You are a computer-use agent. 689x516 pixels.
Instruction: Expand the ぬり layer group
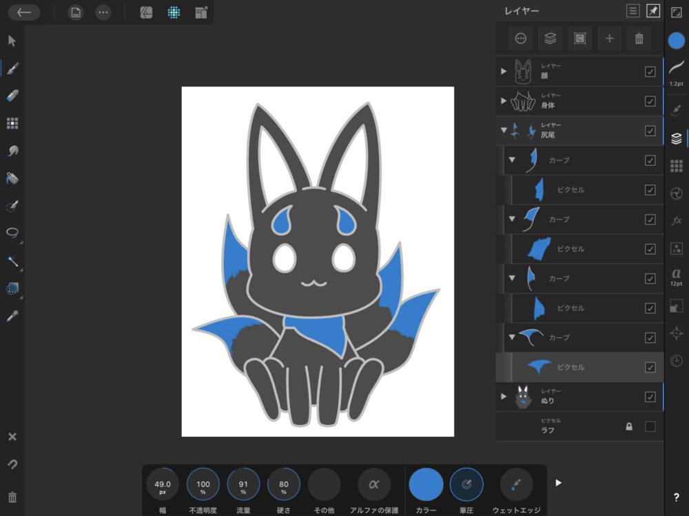(x=504, y=397)
